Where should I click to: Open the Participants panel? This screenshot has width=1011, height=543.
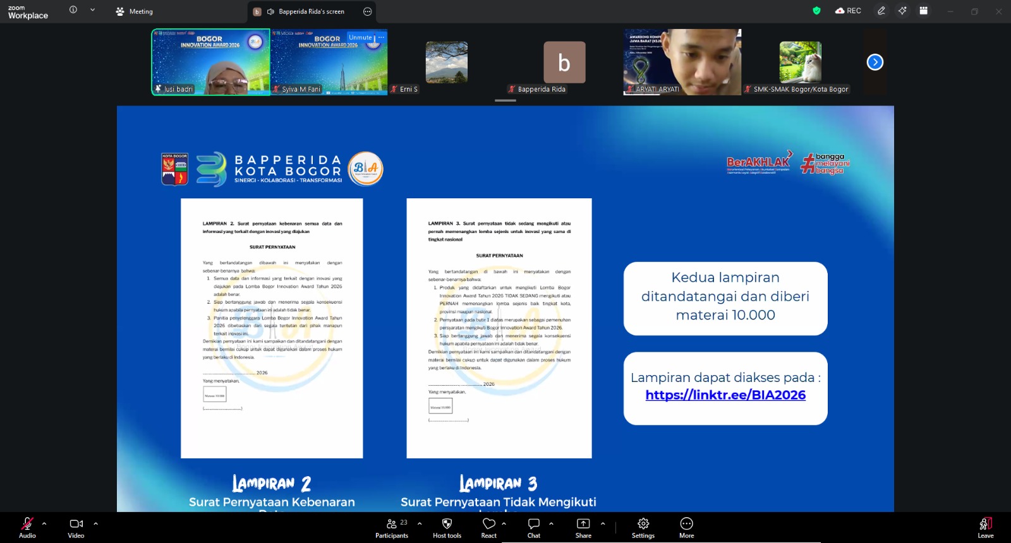coord(392,527)
